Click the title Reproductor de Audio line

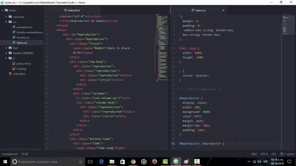88,21
